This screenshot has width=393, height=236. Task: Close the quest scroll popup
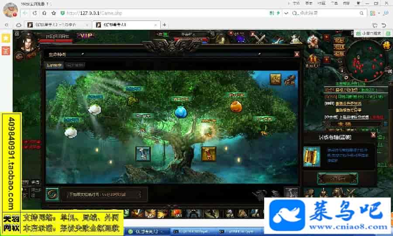click(x=373, y=135)
